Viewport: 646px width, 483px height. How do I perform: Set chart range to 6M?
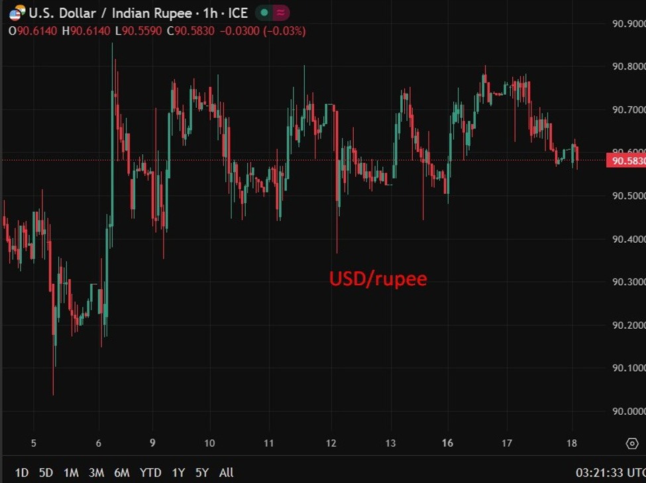(x=121, y=472)
